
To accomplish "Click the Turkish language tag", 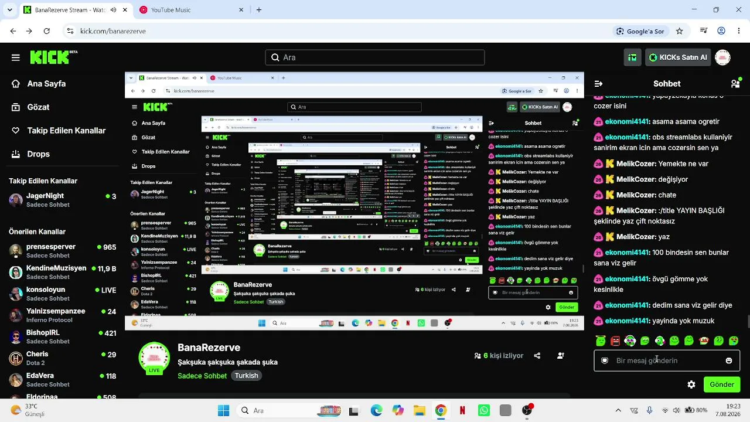I will point(247,376).
